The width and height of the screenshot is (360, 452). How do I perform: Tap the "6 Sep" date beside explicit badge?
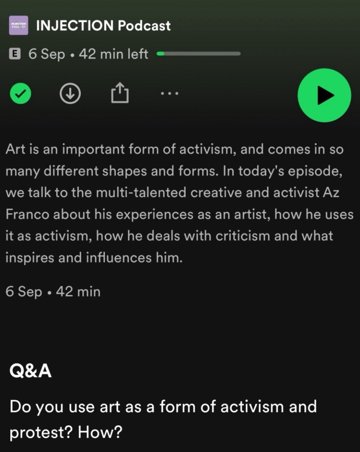tap(46, 54)
